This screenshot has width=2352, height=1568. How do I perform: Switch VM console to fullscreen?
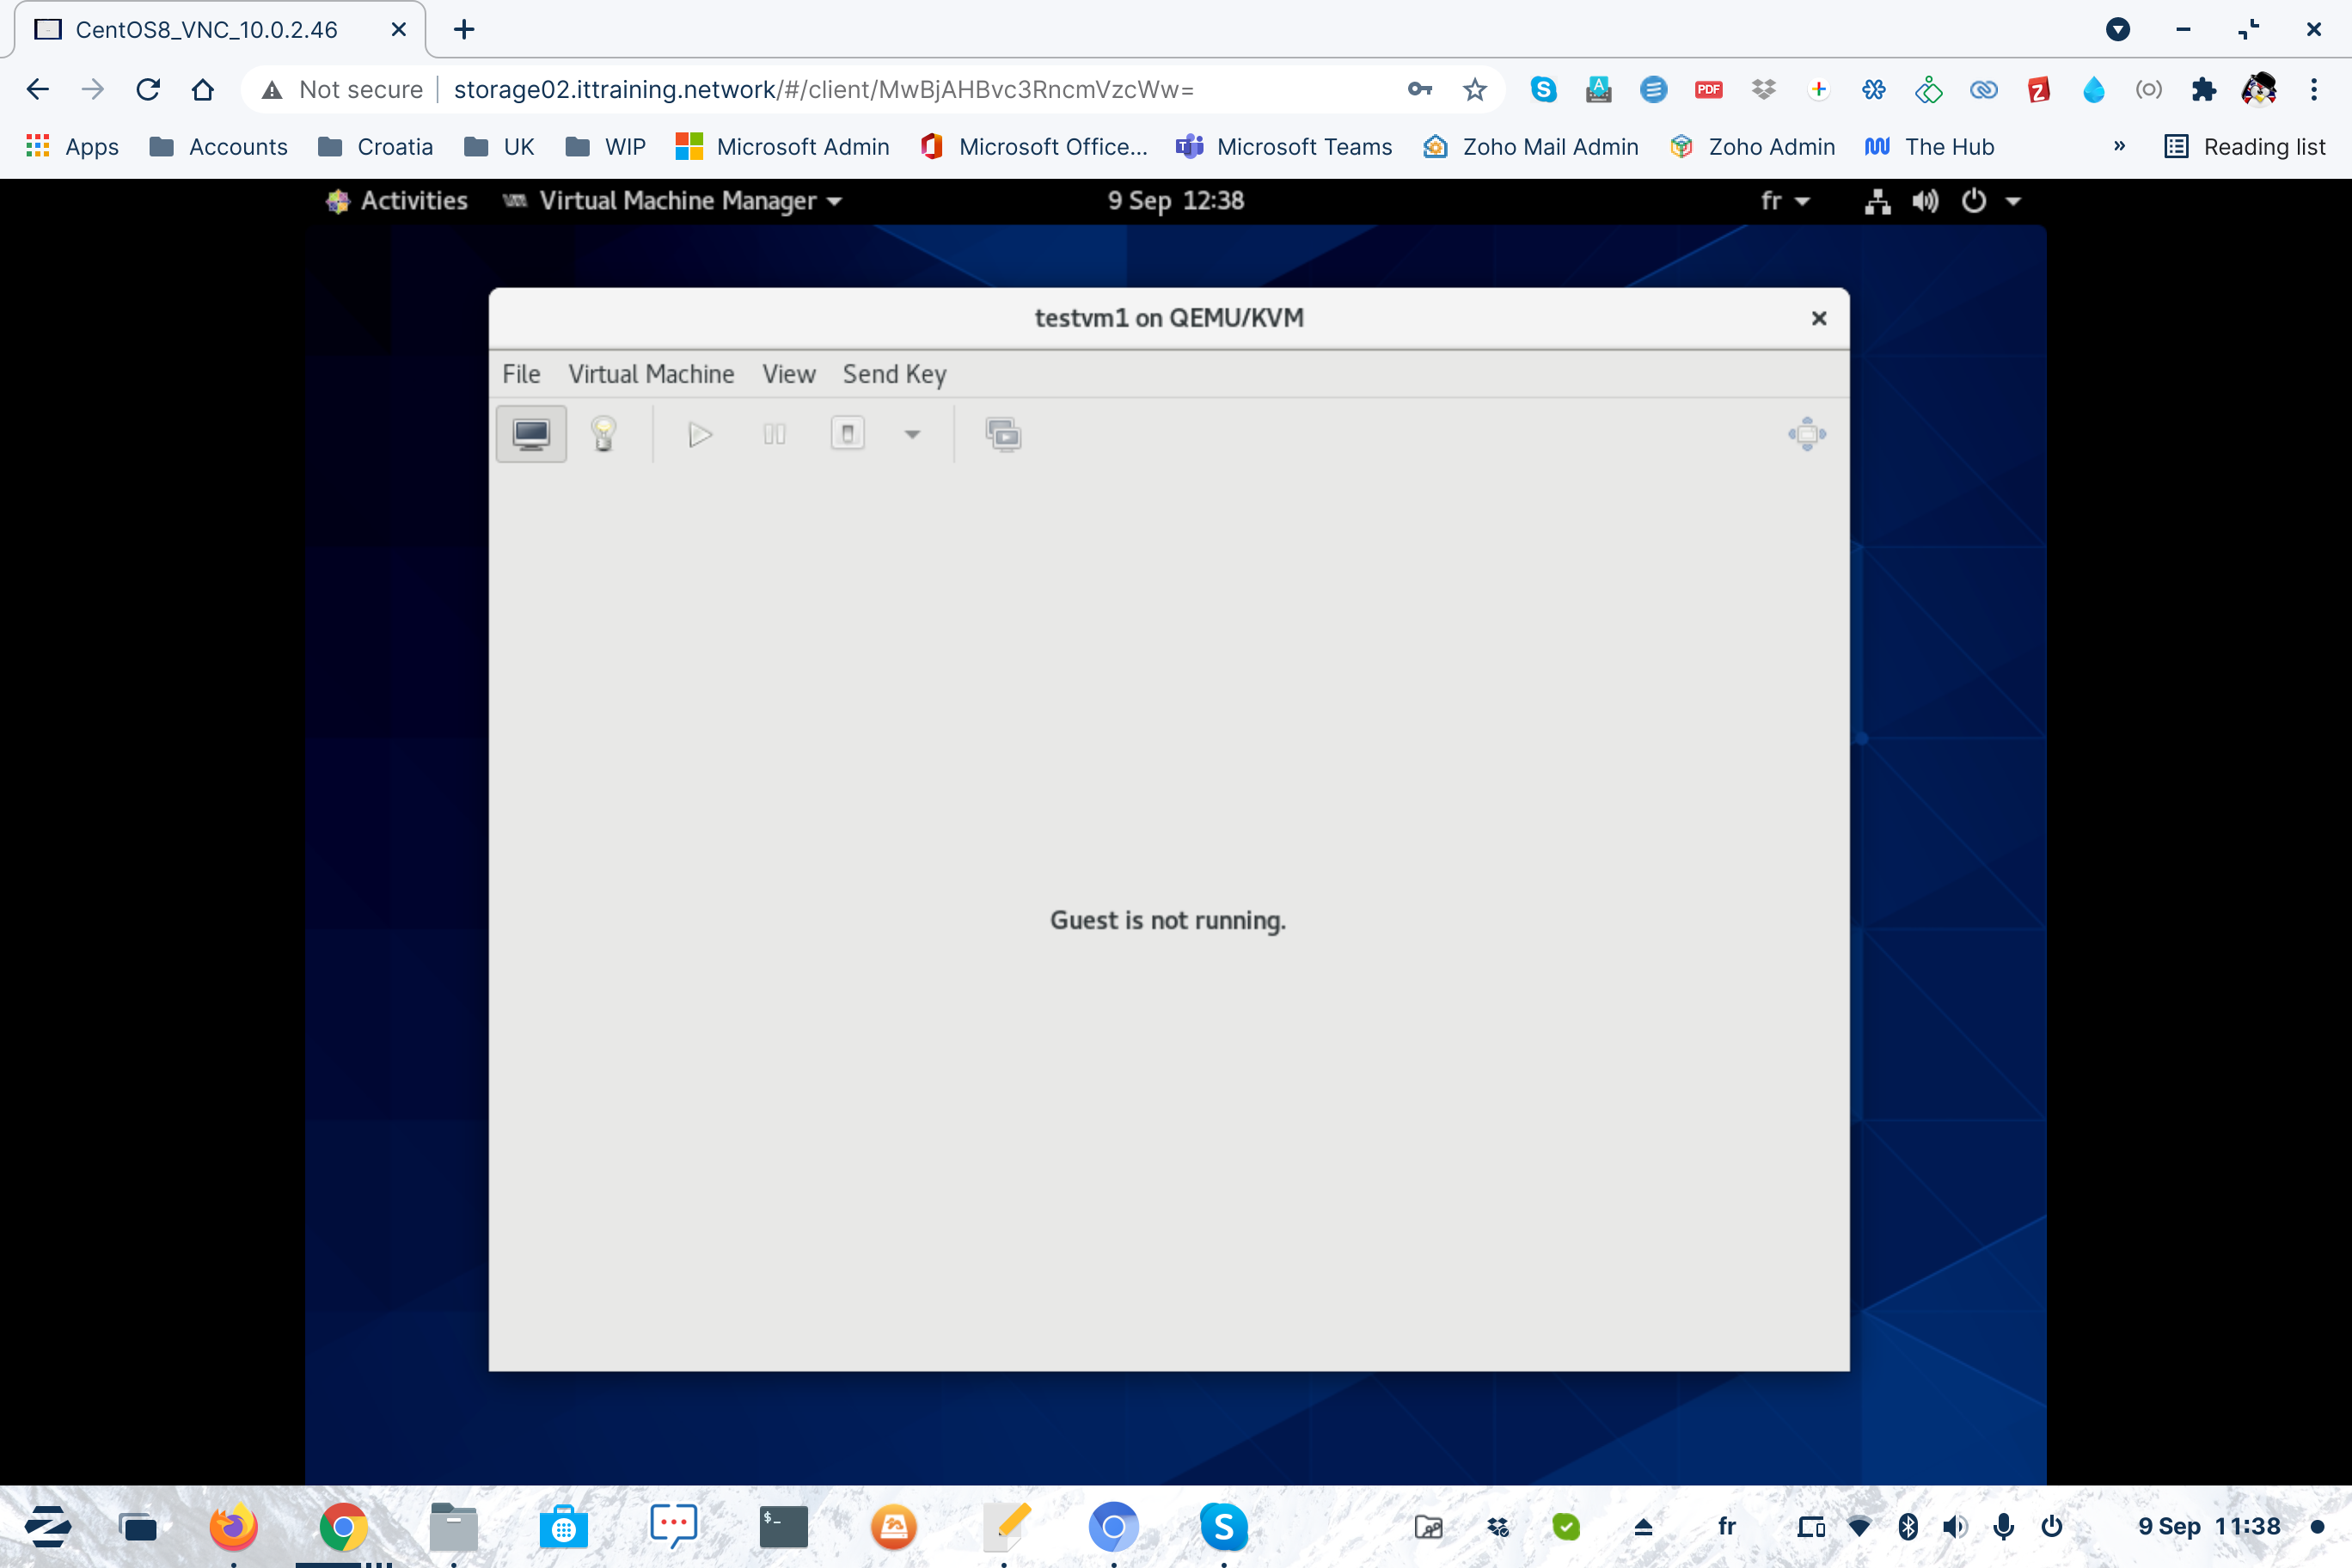click(x=1806, y=434)
